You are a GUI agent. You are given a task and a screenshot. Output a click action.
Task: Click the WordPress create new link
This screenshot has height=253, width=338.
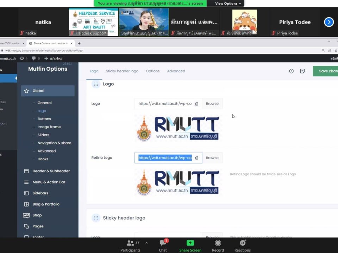[x=54, y=58]
